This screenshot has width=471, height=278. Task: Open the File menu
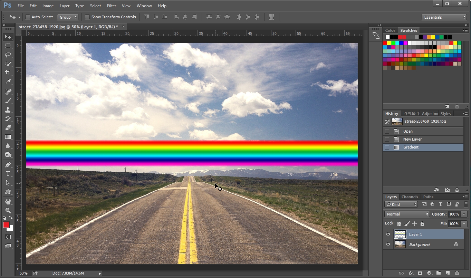point(21,6)
